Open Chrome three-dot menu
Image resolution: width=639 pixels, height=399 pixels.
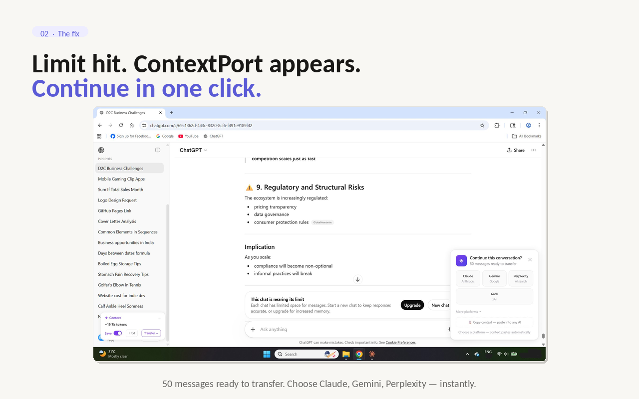[x=539, y=126]
